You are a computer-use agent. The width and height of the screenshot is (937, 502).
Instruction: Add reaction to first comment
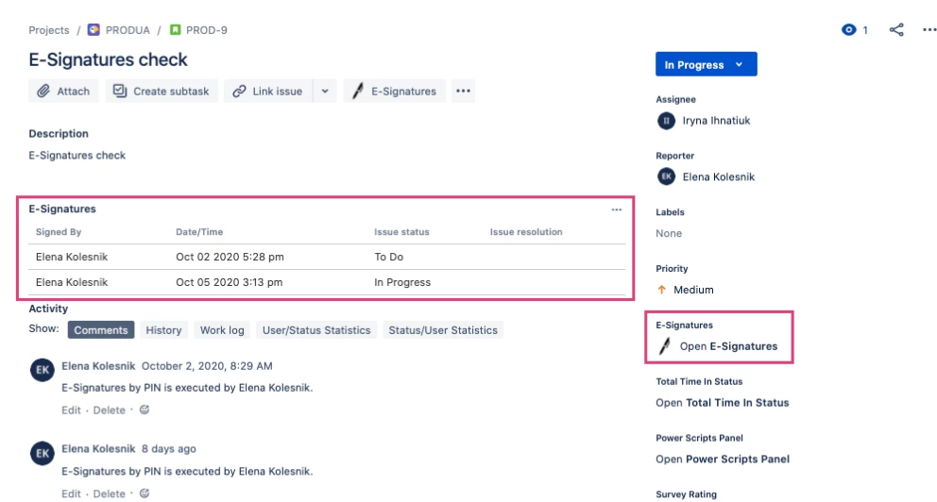(x=144, y=410)
